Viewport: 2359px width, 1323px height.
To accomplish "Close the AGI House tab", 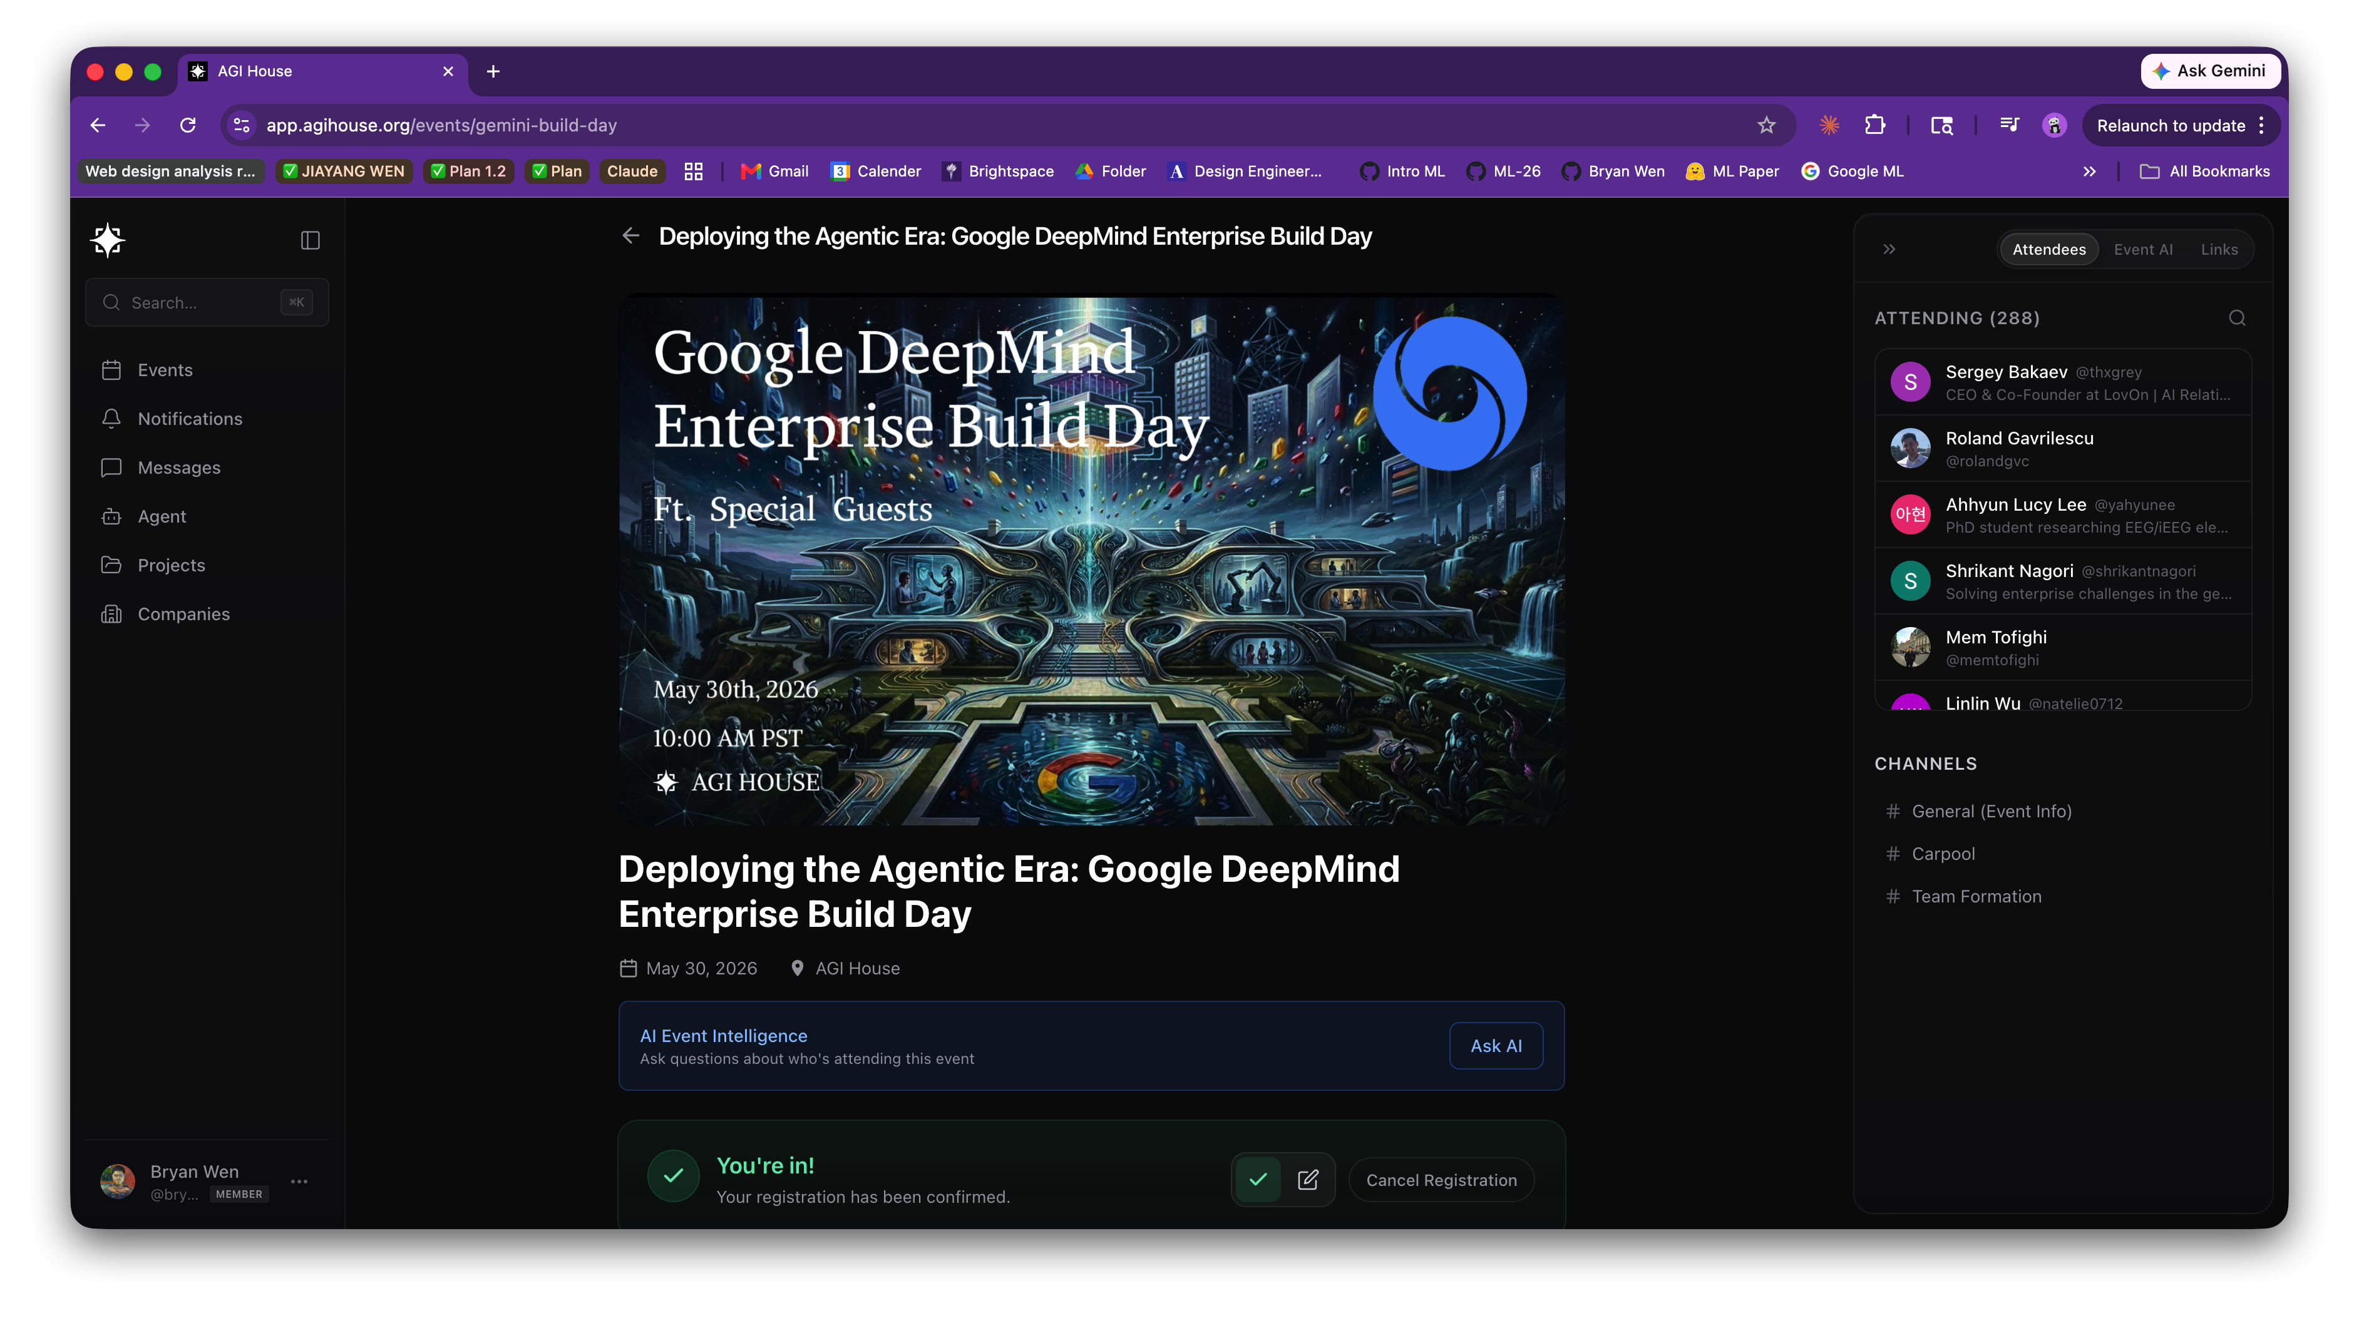I will [448, 71].
